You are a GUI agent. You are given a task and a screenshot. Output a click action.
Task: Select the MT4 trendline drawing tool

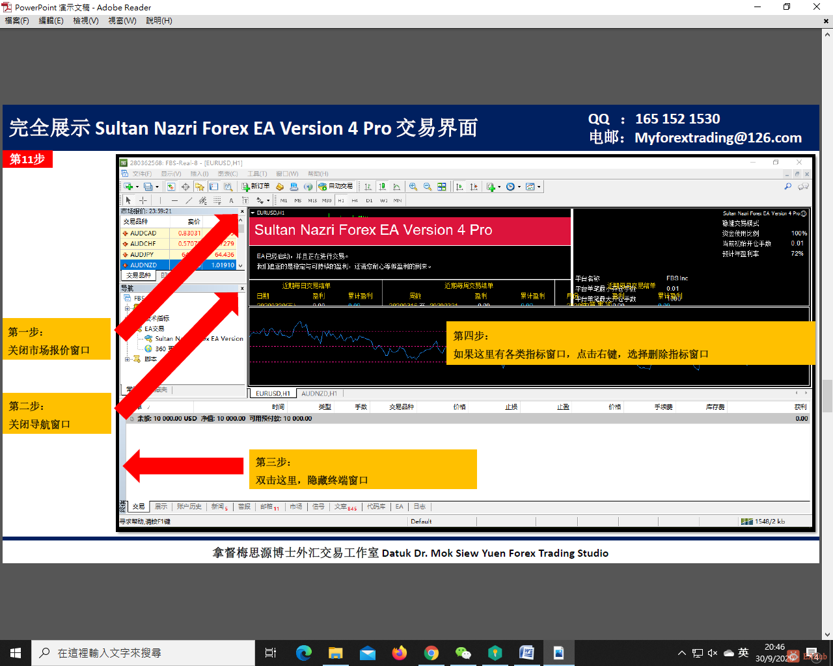click(x=188, y=200)
